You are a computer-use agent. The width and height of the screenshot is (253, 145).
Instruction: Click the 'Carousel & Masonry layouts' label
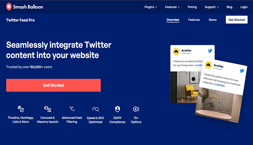(x=48, y=120)
